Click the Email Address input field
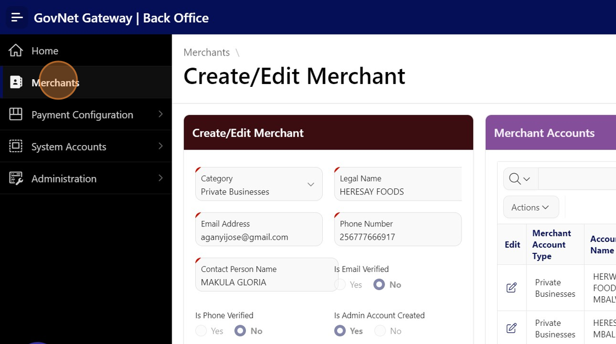The image size is (616, 344). pos(258,237)
